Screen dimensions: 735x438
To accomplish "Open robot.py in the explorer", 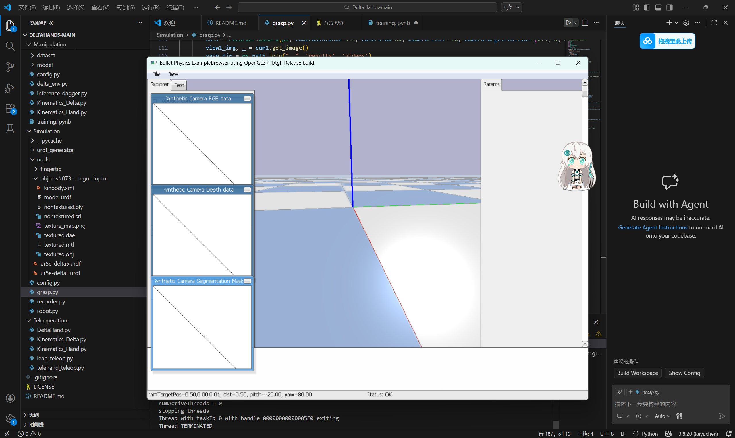I will [47, 311].
